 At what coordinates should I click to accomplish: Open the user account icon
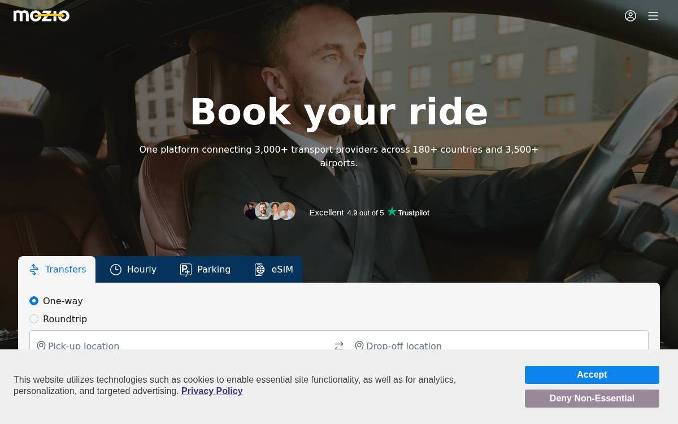pos(631,16)
